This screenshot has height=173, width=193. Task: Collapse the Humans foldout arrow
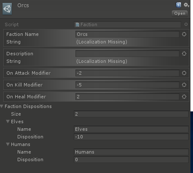pos(8,144)
